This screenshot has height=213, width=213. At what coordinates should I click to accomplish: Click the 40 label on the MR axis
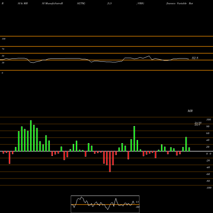(208, 140)
